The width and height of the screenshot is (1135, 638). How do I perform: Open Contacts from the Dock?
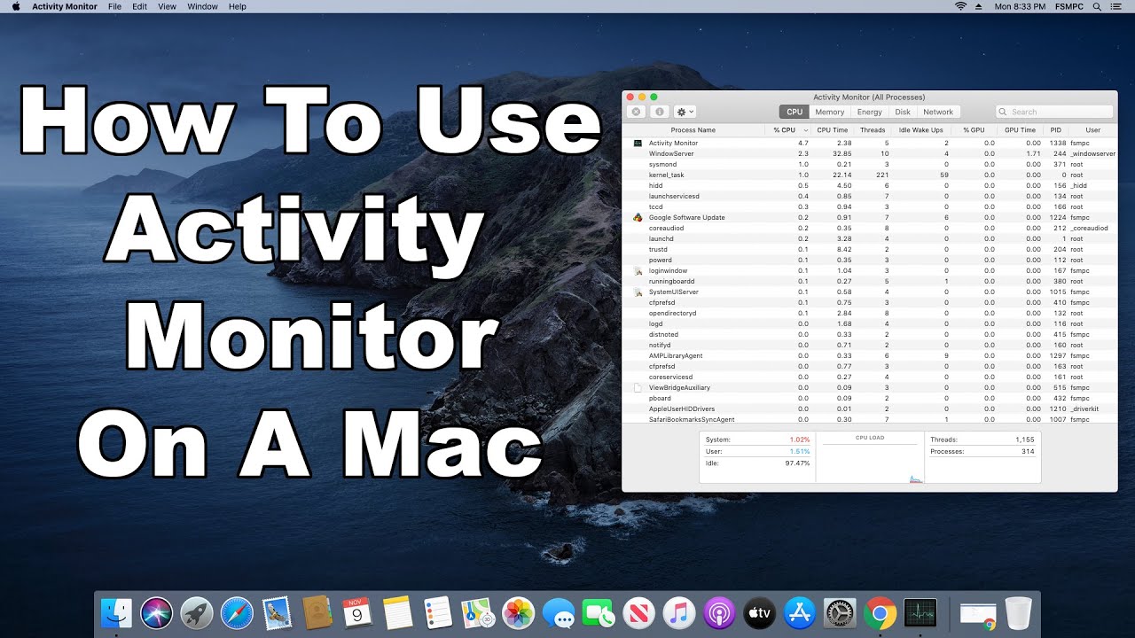(x=317, y=613)
